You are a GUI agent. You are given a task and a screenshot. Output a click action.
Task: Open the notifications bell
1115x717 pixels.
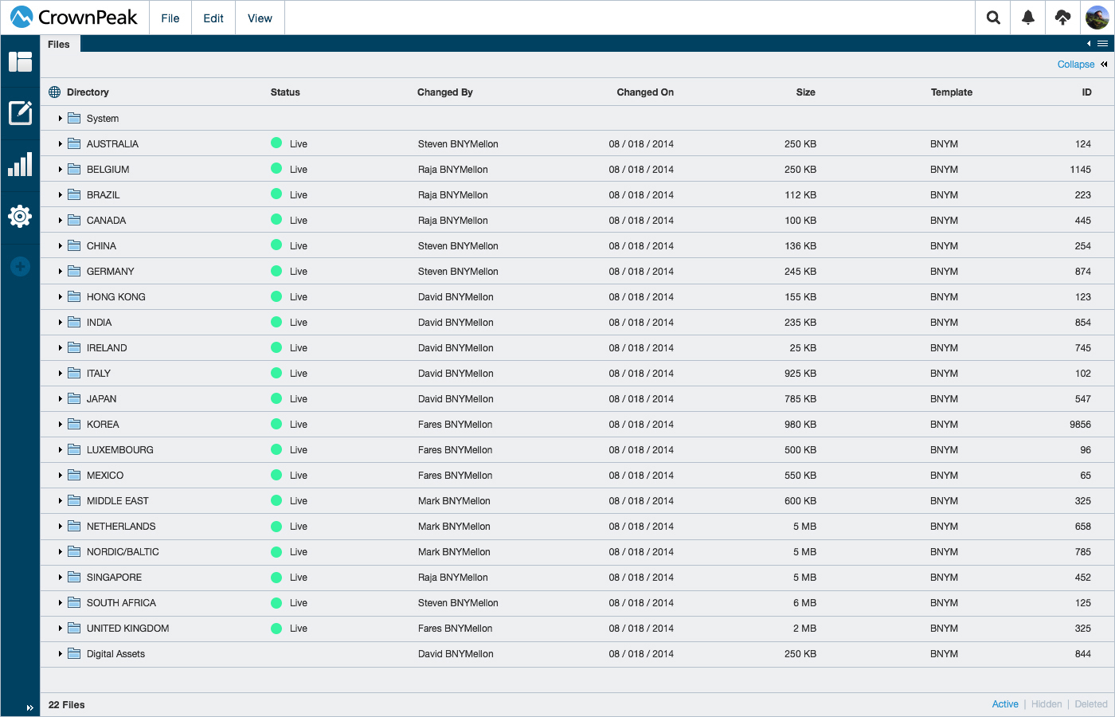(x=1028, y=18)
